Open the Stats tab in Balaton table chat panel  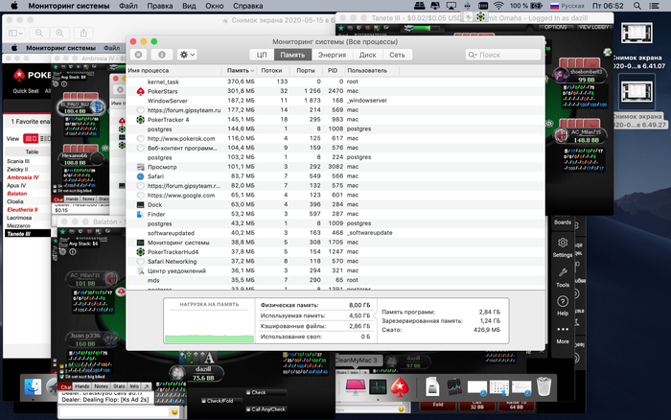[x=120, y=386]
